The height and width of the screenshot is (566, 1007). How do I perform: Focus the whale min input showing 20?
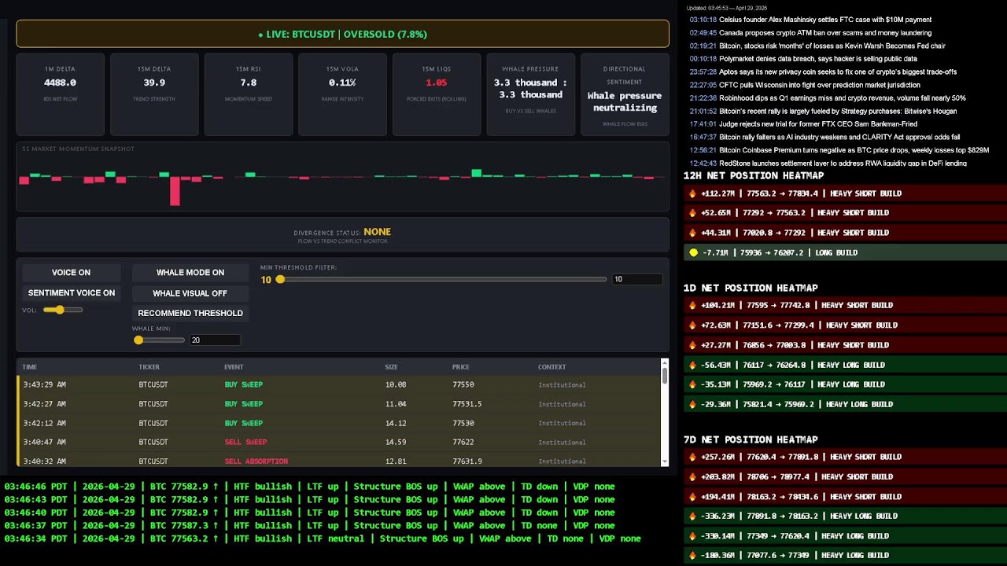pos(214,340)
